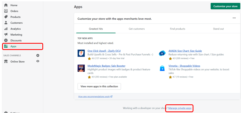Click the TOP NEW APPS label

(85, 38)
